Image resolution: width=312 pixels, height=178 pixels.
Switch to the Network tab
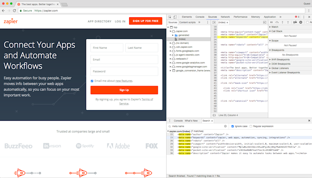[225, 17]
